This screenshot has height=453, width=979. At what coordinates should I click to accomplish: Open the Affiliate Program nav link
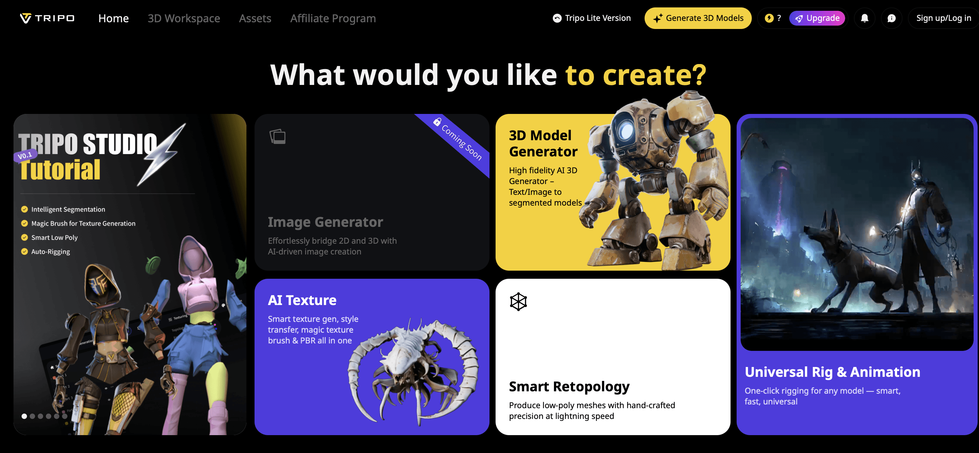click(333, 18)
